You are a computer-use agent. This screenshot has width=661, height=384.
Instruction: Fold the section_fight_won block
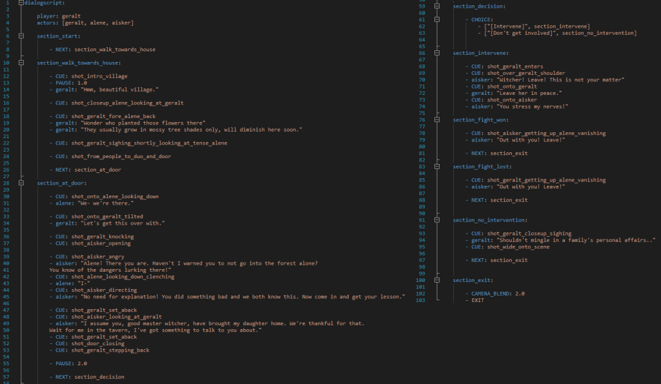pos(437,120)
